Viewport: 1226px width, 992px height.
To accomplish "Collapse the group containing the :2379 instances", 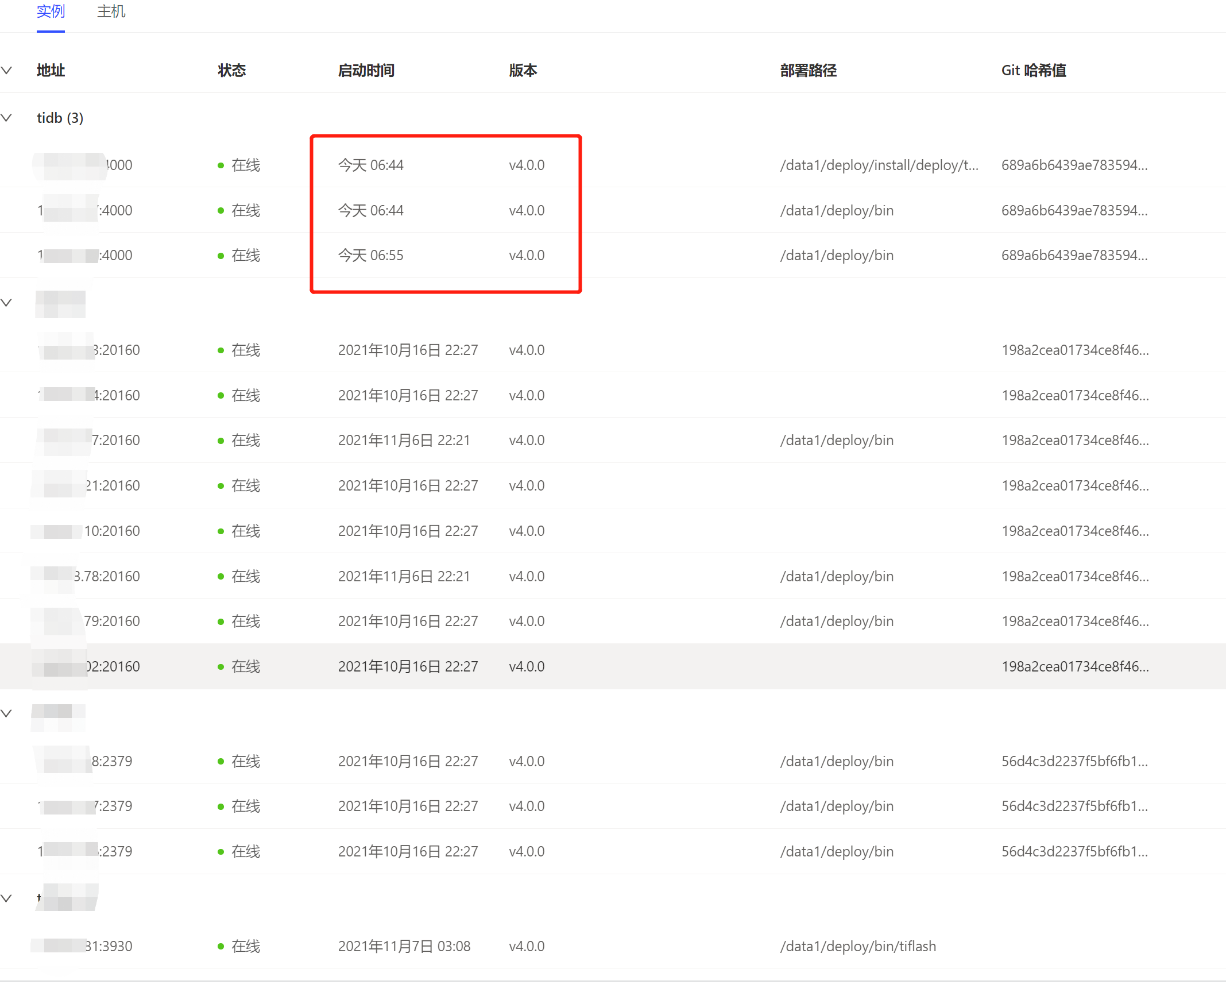I will [x=7, y=713].
